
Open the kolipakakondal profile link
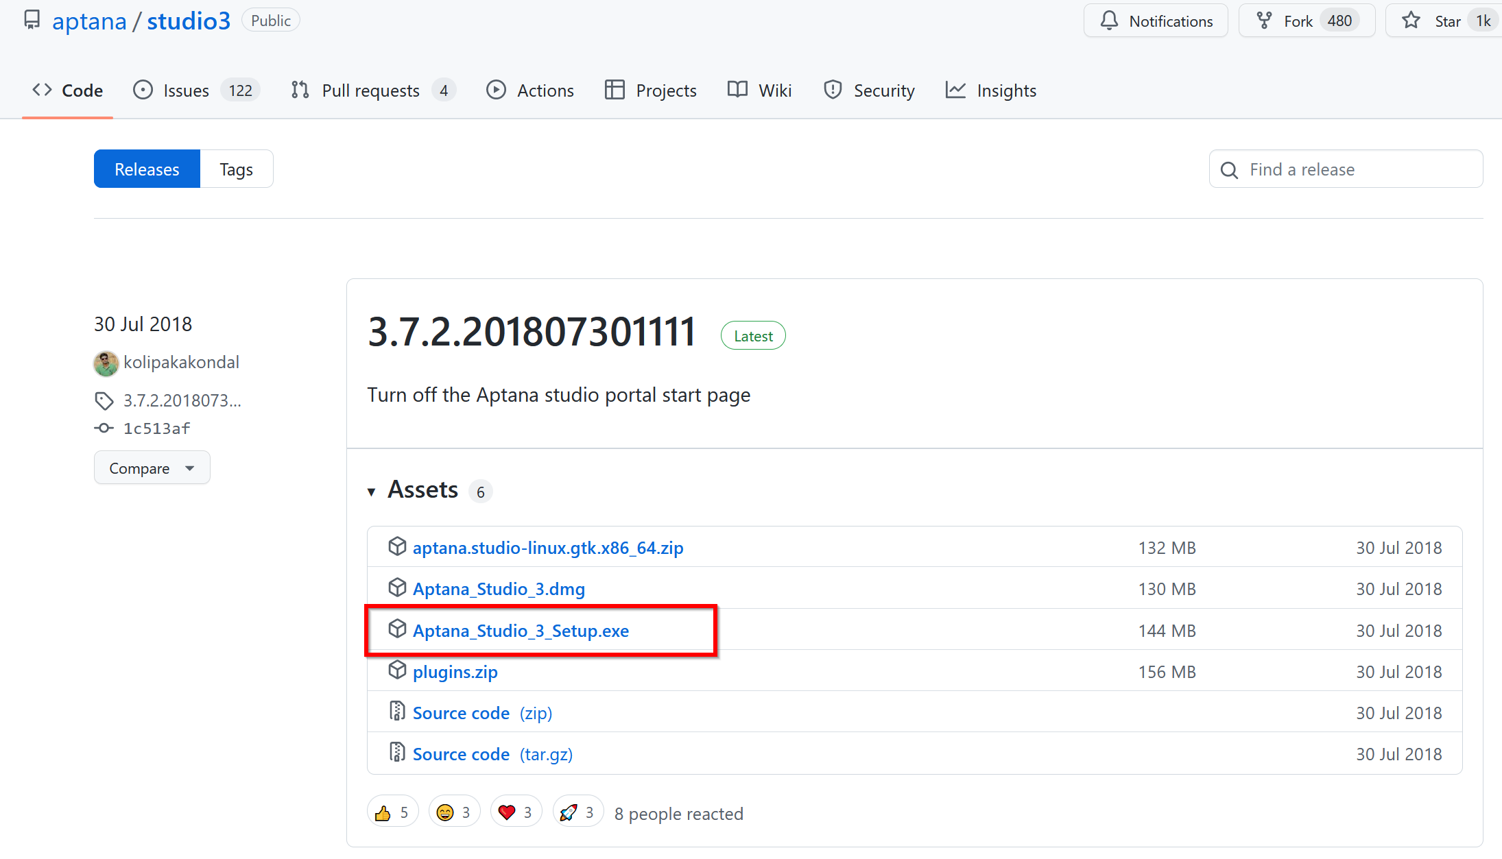pyautogui.click(x=181, y=363)
